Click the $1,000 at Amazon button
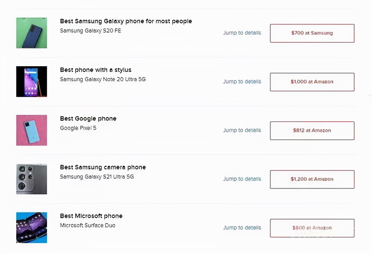 pyautogui.click(x=312, y=82)
